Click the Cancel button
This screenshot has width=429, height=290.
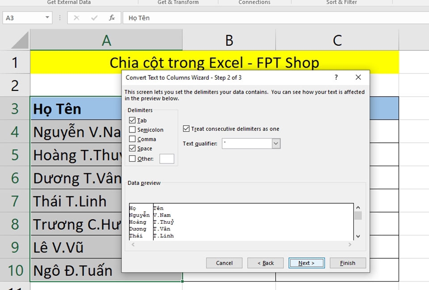tap(224, 263)
